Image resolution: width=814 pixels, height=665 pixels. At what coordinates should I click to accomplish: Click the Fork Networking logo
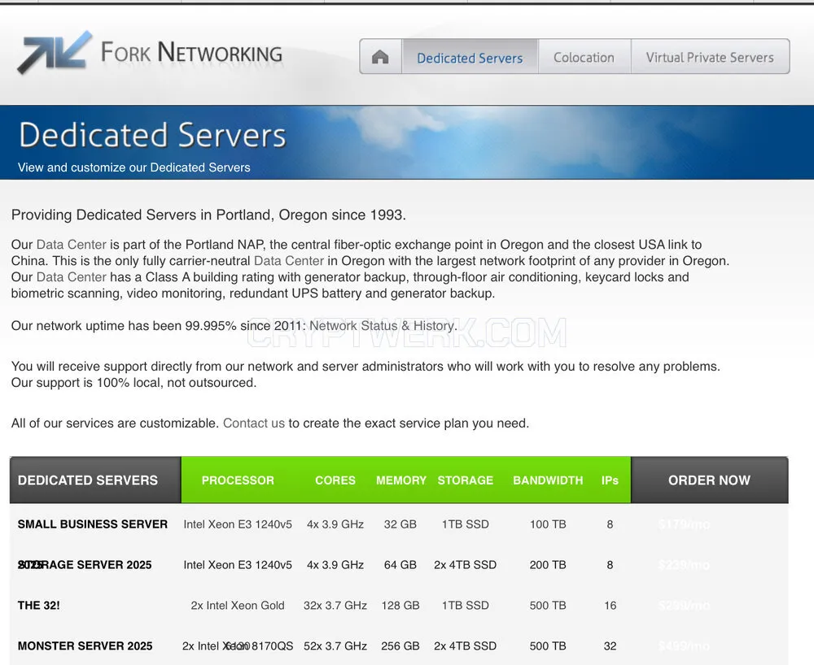pos(150,52)
